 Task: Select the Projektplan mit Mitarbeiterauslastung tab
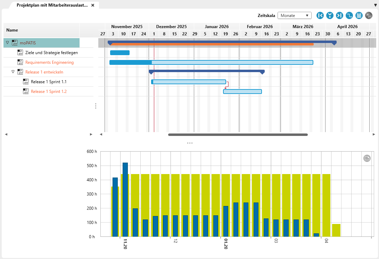pos(52,6)
